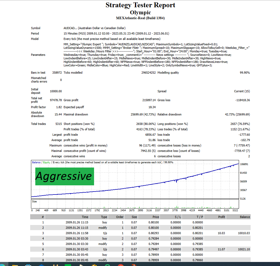
Task: Click the balance cell 10010.03
Action: tap(244, 233)
